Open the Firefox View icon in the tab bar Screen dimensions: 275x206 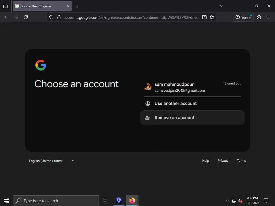coord(5,6)
